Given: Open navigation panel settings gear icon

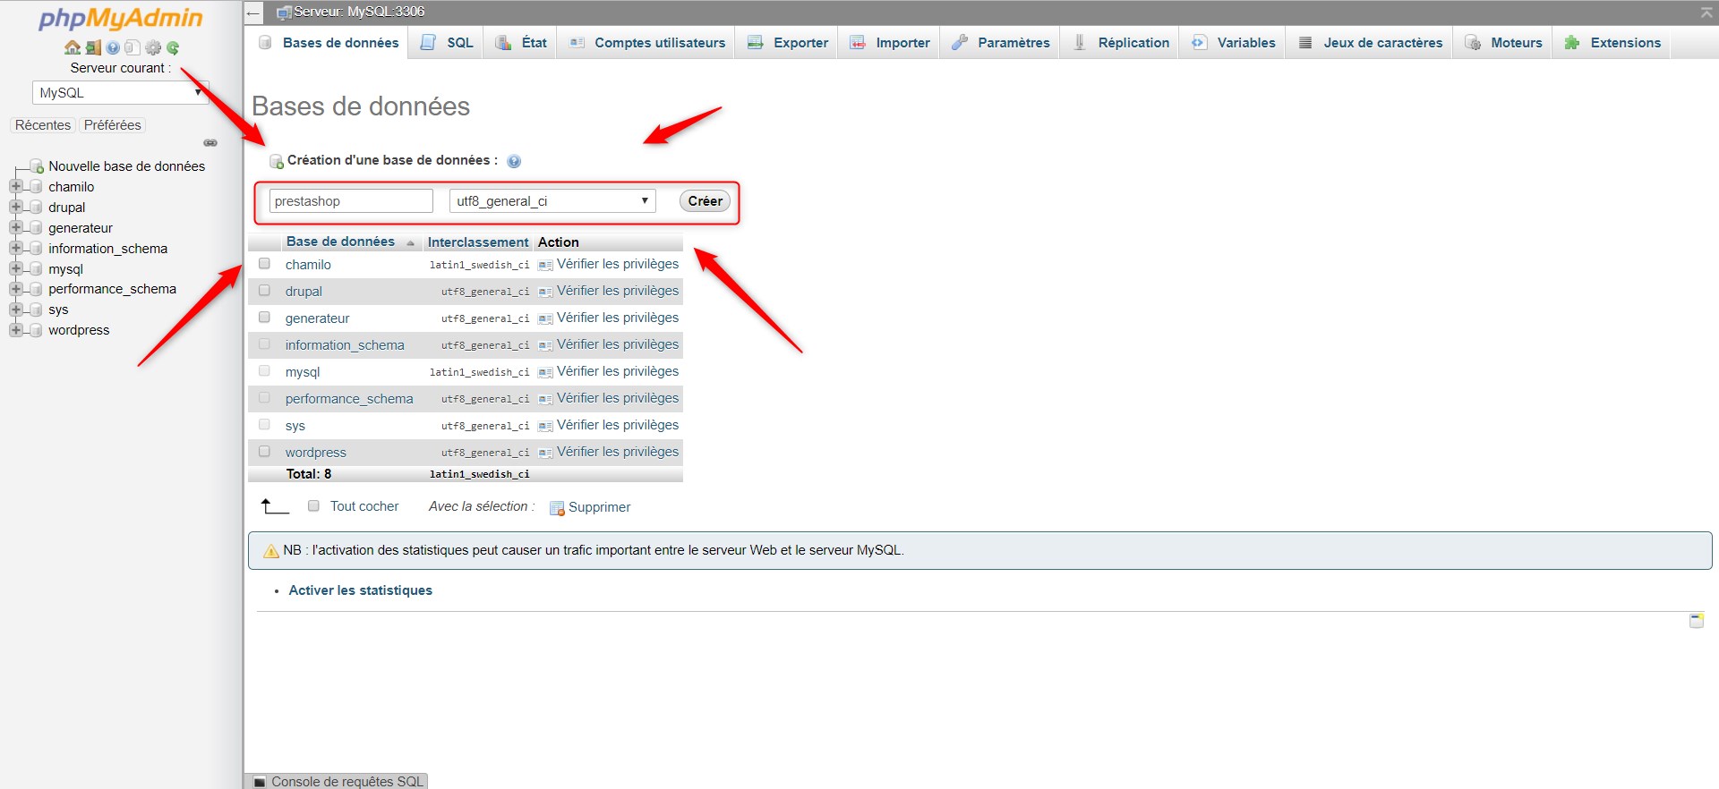Looking at the screenshot, I should [153, 47].
